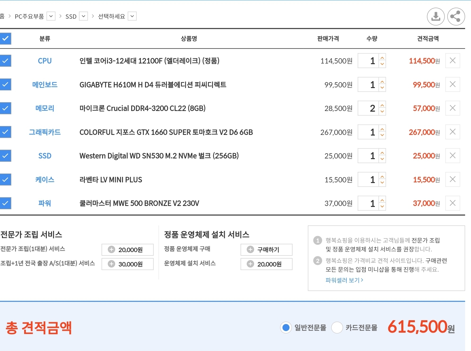Click the CPU quantity input field

click(369, 61)
